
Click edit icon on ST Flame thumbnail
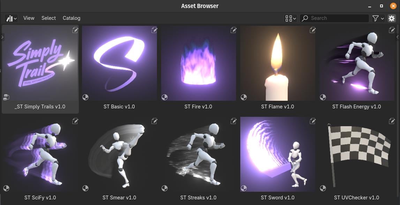point(312,30)
